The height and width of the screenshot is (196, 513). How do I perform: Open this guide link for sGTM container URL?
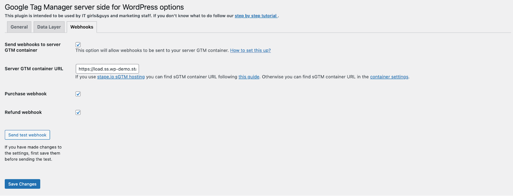249,77
